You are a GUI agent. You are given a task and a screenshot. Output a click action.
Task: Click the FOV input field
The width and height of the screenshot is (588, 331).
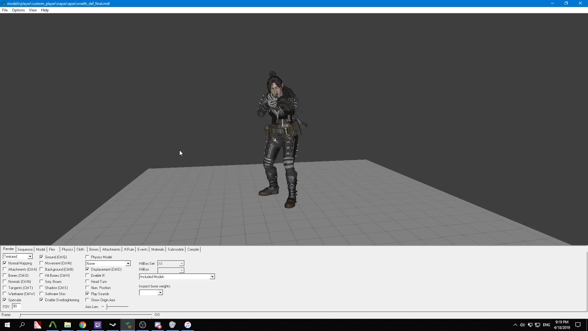[15, 306]
